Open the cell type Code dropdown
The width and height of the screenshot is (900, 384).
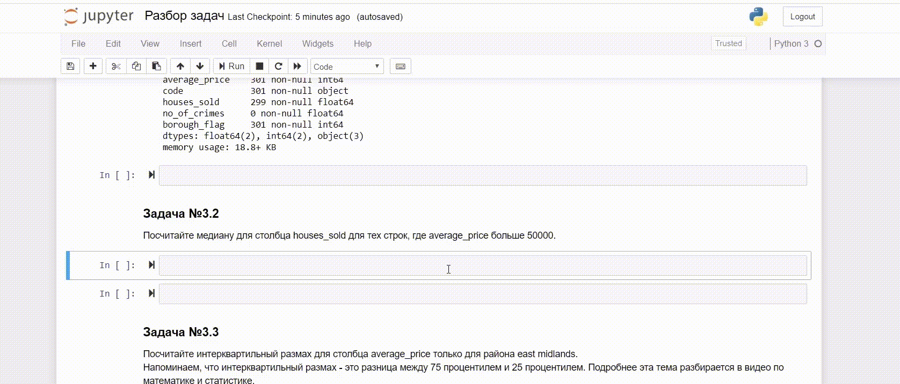tap(347, 67)
